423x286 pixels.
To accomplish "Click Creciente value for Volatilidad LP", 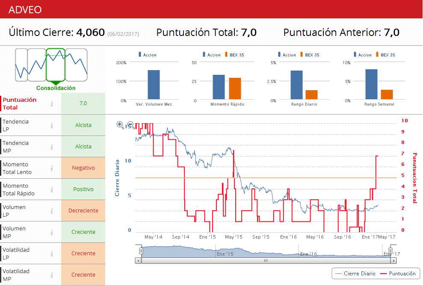I will click(83, 254).
